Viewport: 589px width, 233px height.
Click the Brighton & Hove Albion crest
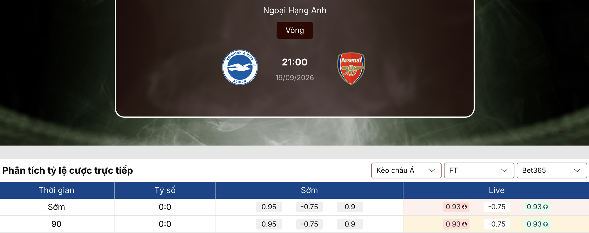(240, 67)
